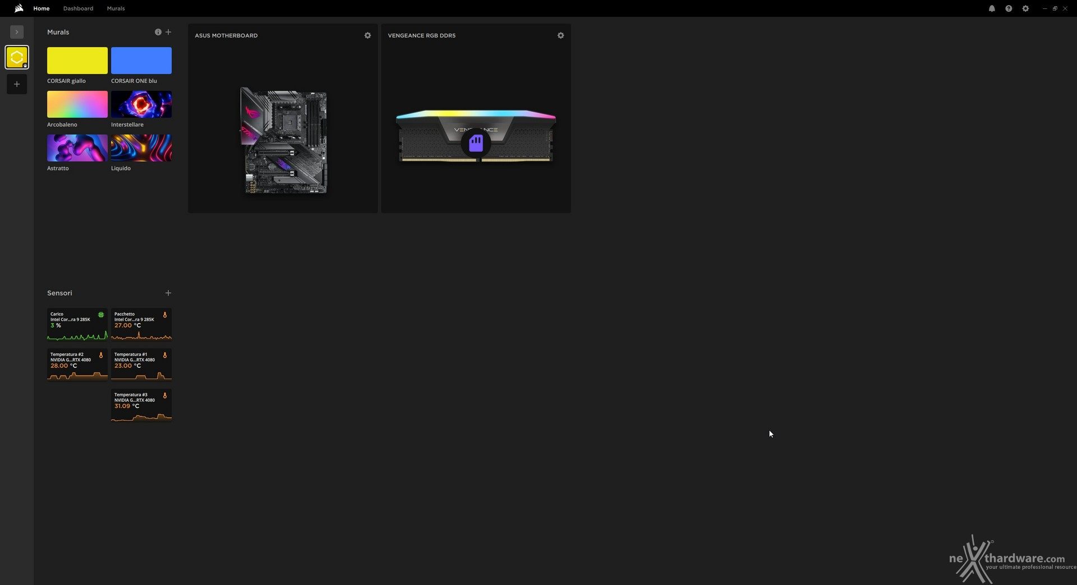The width and height of the screenshot is (1077, 585).
Task: Click the 31.09 °C temperature value
Action: pyautogui.click(x=127, y=406)
